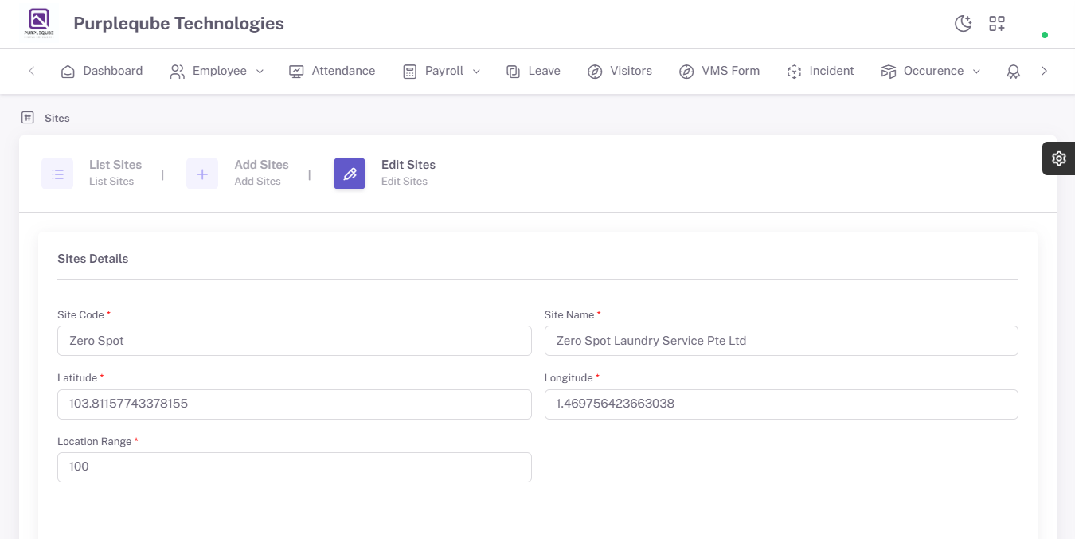Viewport: 1075px width, 539px height.
Task: Switch to the List Sites tab
Action: [x=92, y=174]
